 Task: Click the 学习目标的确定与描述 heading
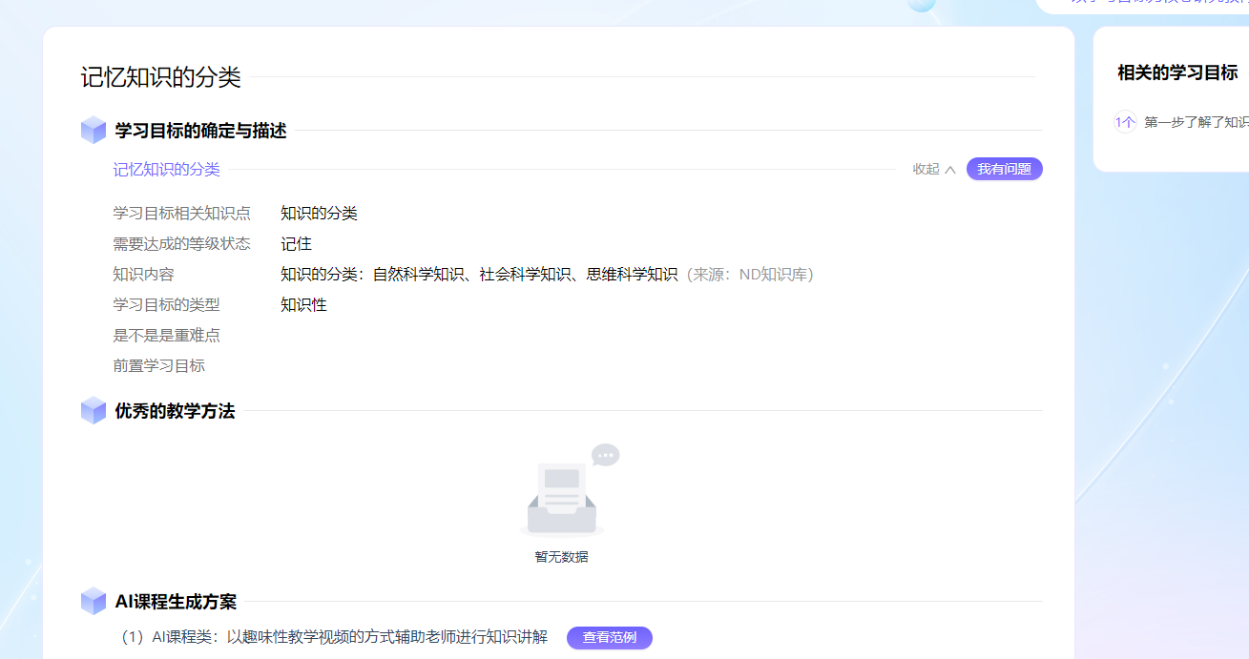[200, 131]
